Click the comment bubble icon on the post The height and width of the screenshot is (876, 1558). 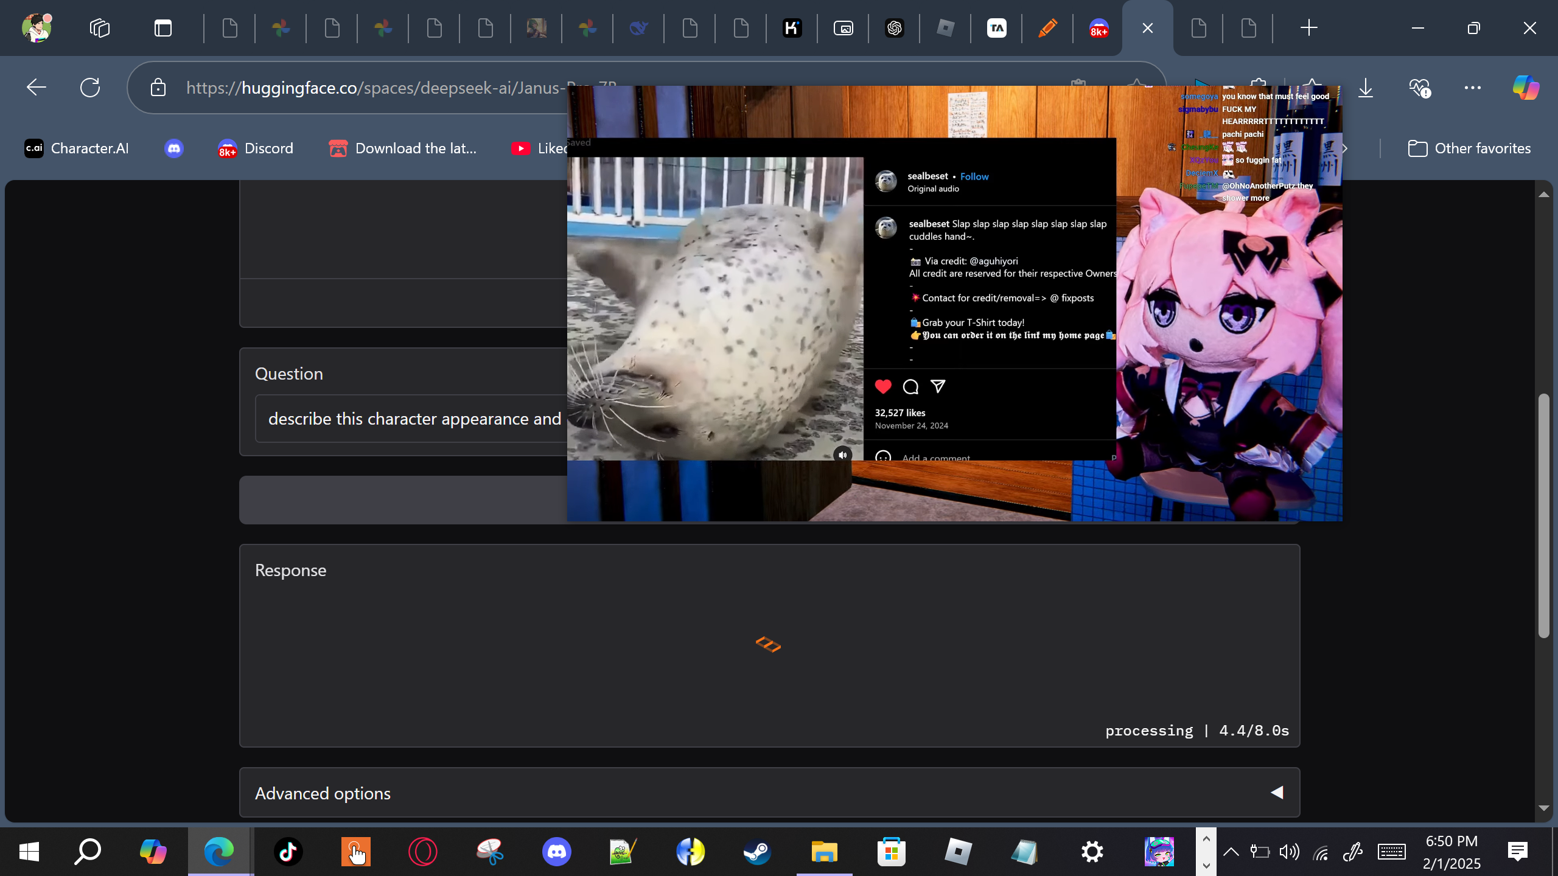[910, 386]
